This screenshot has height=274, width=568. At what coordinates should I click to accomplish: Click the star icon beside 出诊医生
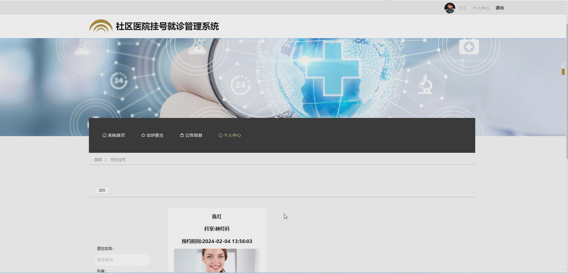143,135
